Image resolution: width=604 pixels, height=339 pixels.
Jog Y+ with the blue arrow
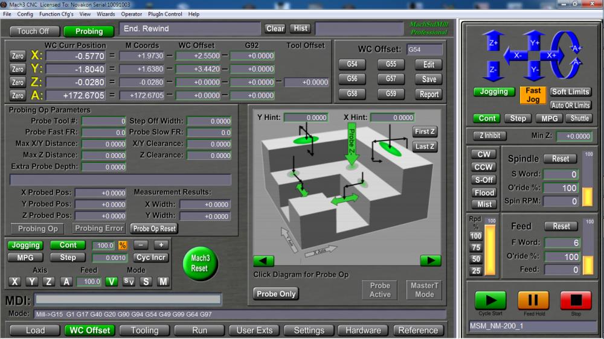tap(534, 42)
